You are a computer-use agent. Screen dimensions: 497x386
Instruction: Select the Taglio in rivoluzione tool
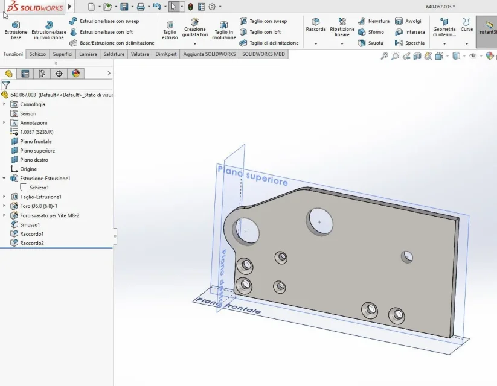pos(224,30)
